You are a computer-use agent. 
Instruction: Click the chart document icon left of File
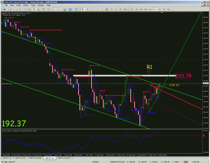pyautogui.click(x=2, y=5)
